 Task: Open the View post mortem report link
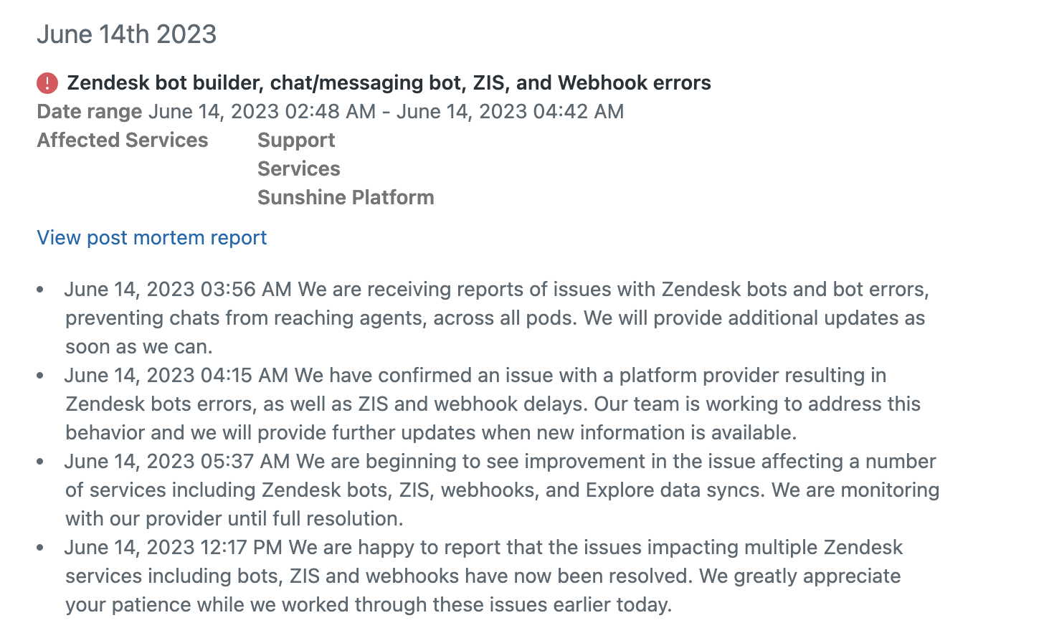(151, 238)
